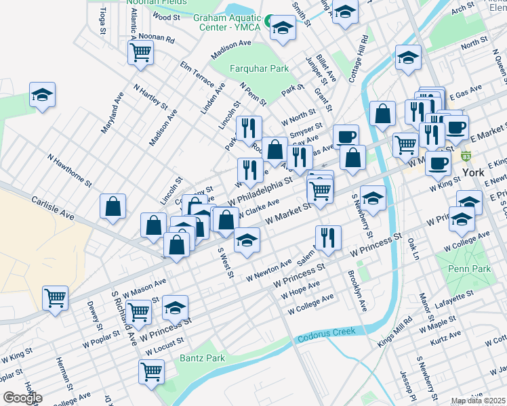Click the shopping bag marker beside the creek north

click(382, 114)
